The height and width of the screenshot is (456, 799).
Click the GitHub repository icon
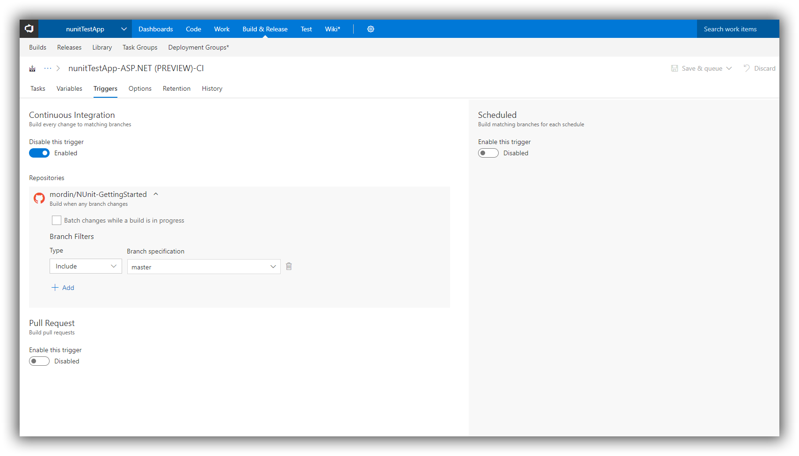(39, 198)
